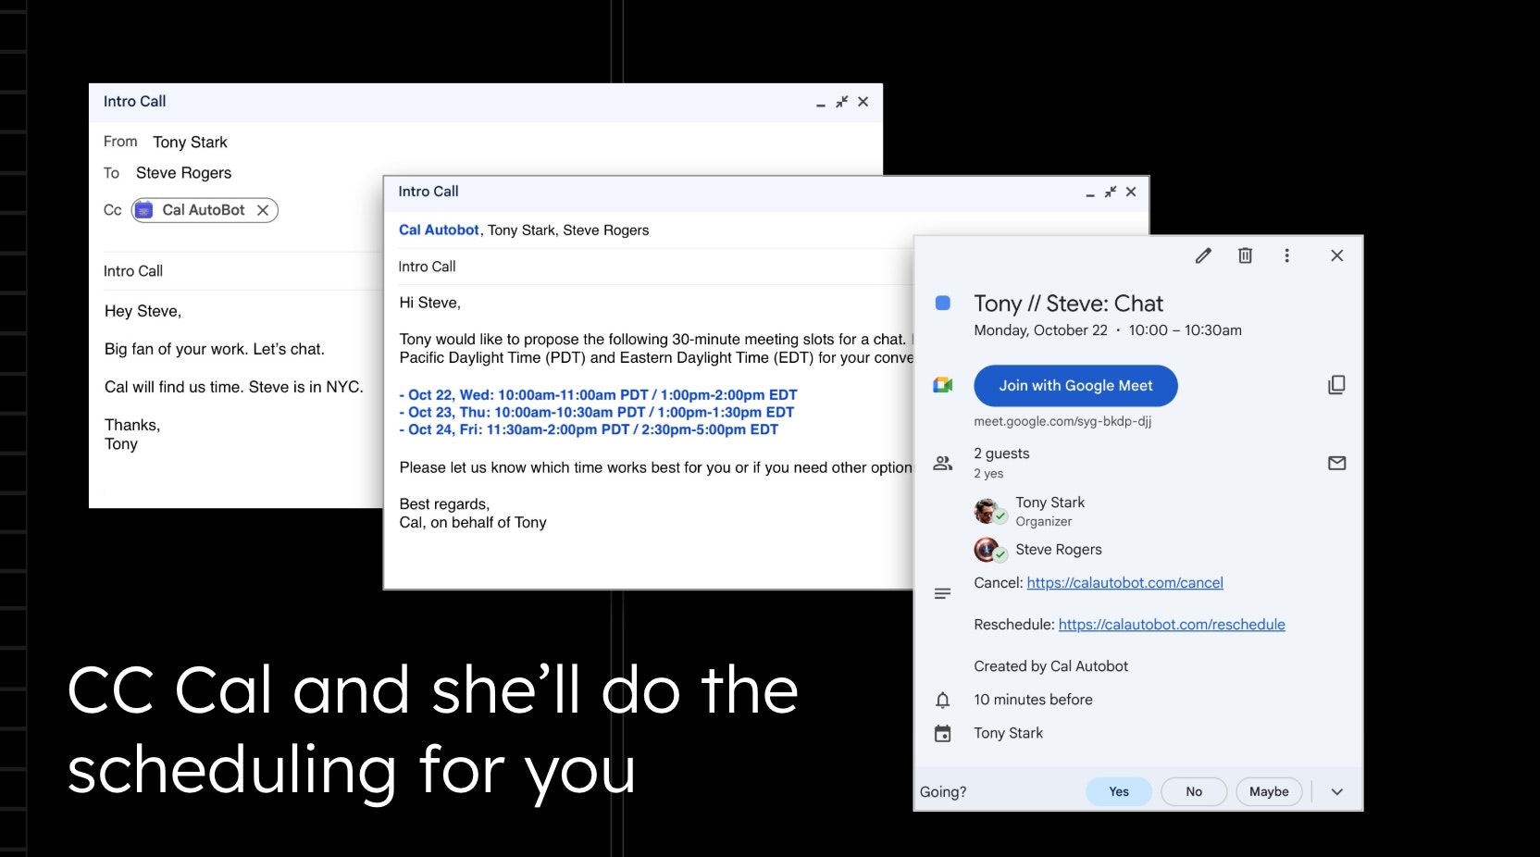Edit the Tony // Steve: Chat event
The width and height of the screenshot is (1540, 857).
(x=1203, y=255)
